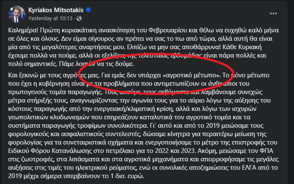The height and width of the screenshot is (184, 294).
Task: Click the globe public audience icon
Action: click(x=79, y=18)
